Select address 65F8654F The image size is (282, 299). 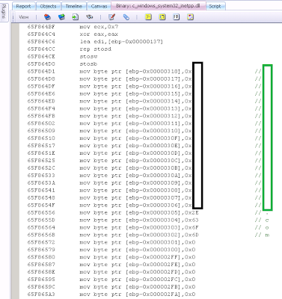click(x=41, y=206)
